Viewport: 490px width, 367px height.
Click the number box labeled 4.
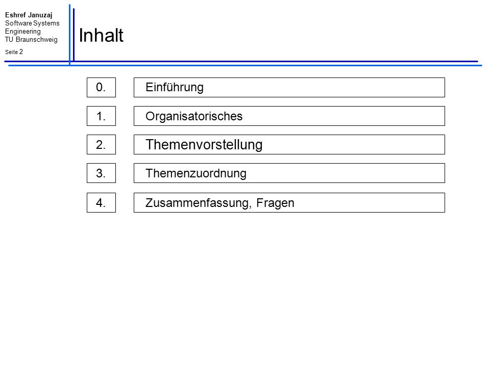click(101, 203)
